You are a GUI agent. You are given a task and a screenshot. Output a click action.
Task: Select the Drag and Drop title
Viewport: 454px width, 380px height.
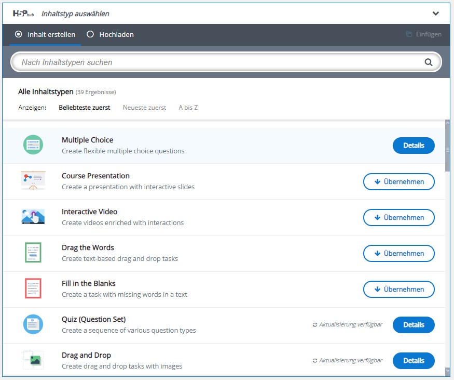(86, 356)
